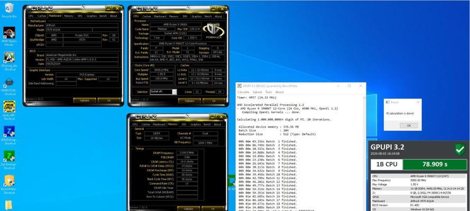Open the Tools menu in GPUPI
This screenshot has width=470, height=211.
(269, 92)
